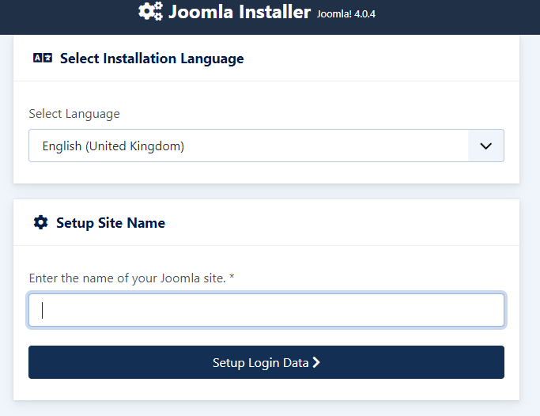Screen dimensions: 540x416
Task: Click the Joomla! 4.0.4 version label
Action: click(346, 14)
